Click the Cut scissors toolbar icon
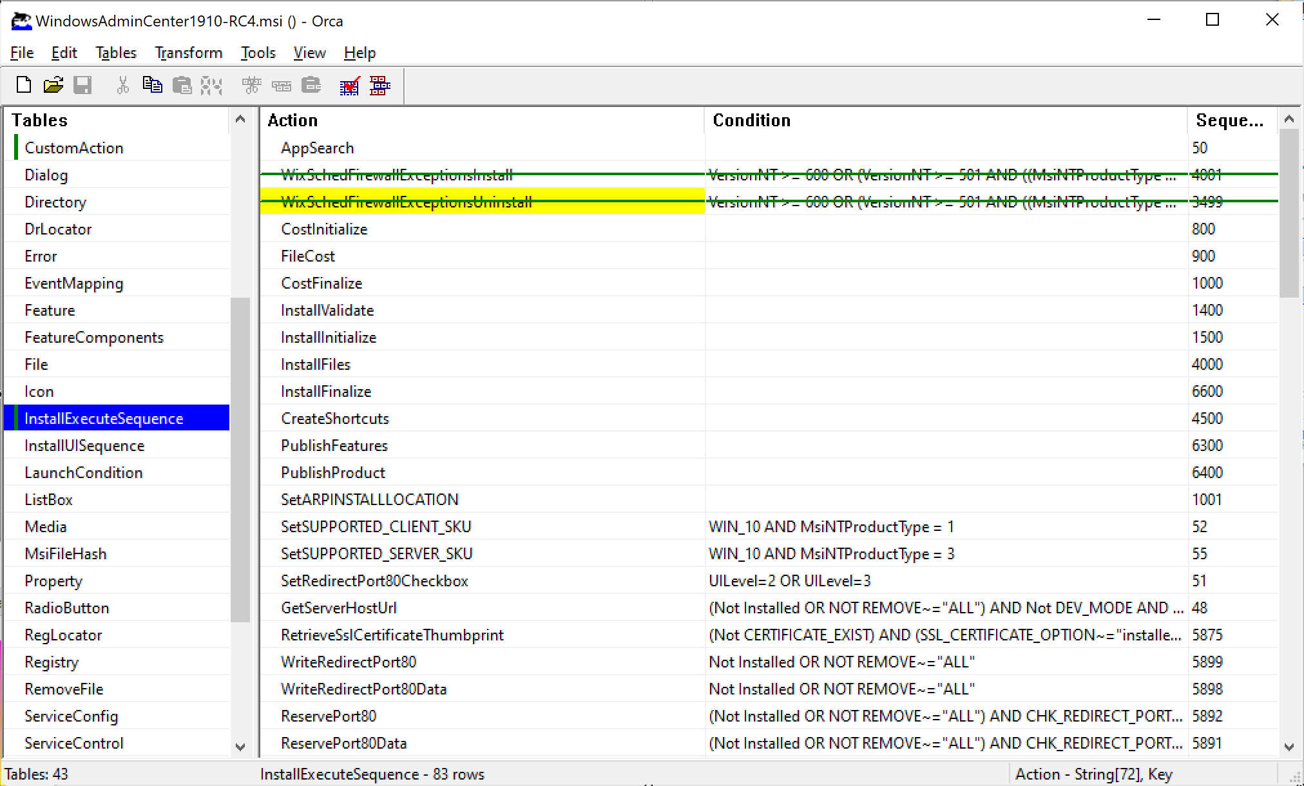The height and width of the screenshot is (786, 1304). (x=122, y=85)
